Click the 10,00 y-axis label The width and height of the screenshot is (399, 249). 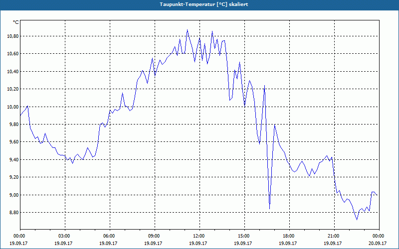pyautogui.click(x=13, y=107)
